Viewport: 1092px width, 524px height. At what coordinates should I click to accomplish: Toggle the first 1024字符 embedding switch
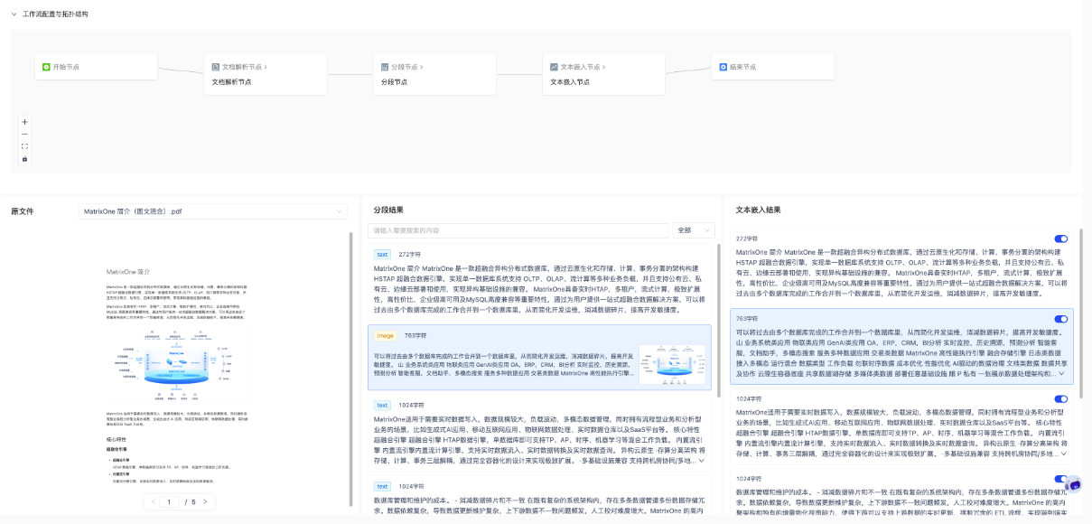pos(1060,398)
